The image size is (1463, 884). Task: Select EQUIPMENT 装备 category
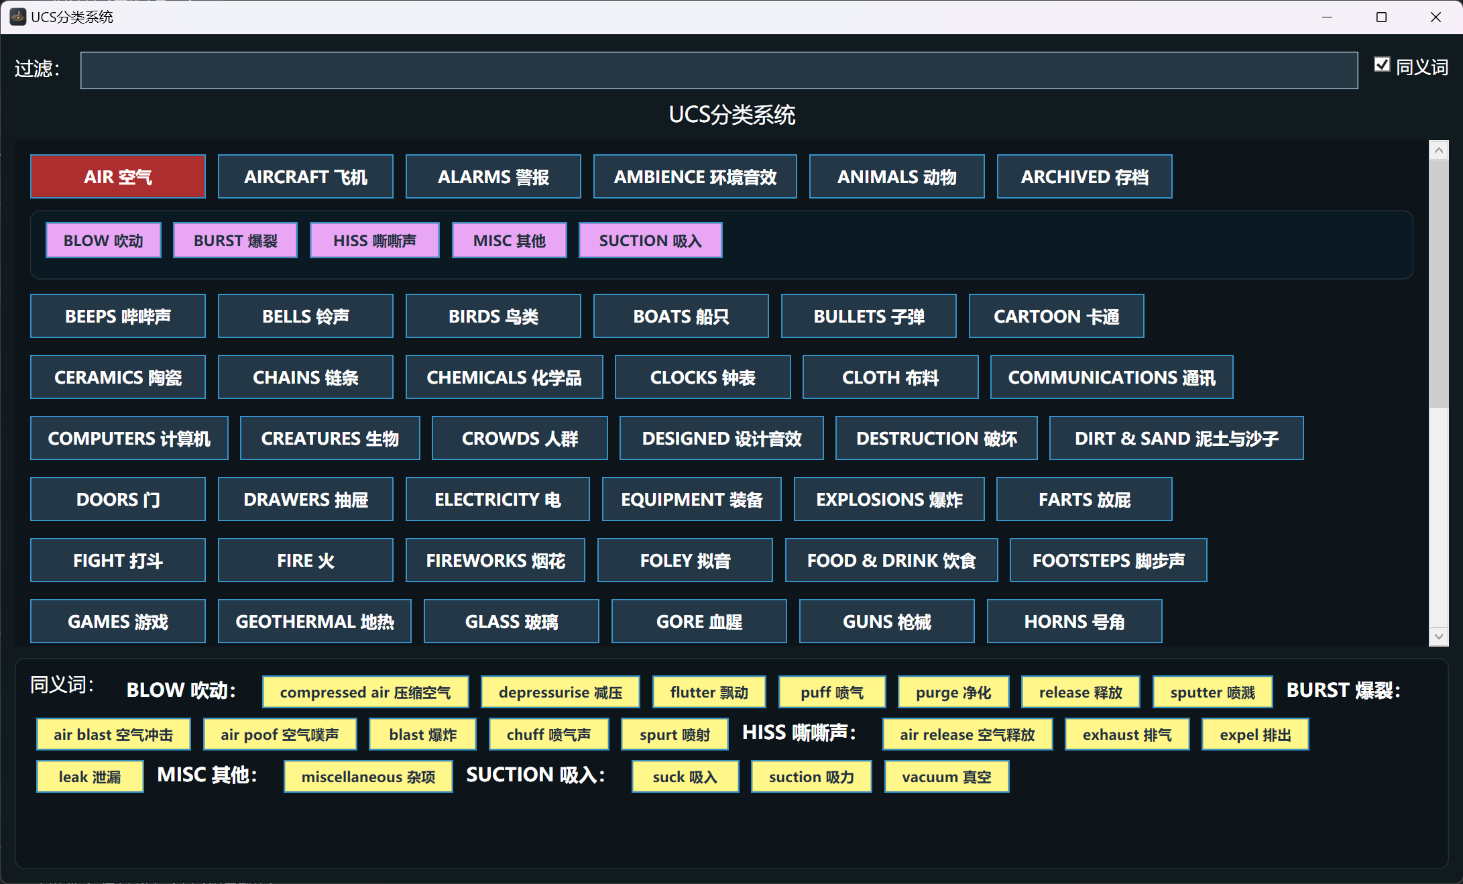(692, 499)
